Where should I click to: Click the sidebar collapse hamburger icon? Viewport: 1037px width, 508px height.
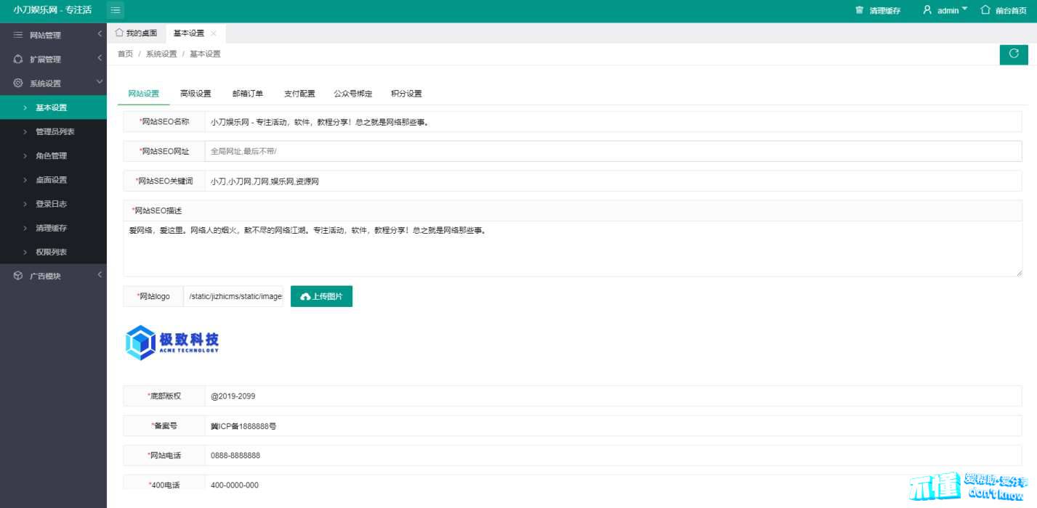116,10
